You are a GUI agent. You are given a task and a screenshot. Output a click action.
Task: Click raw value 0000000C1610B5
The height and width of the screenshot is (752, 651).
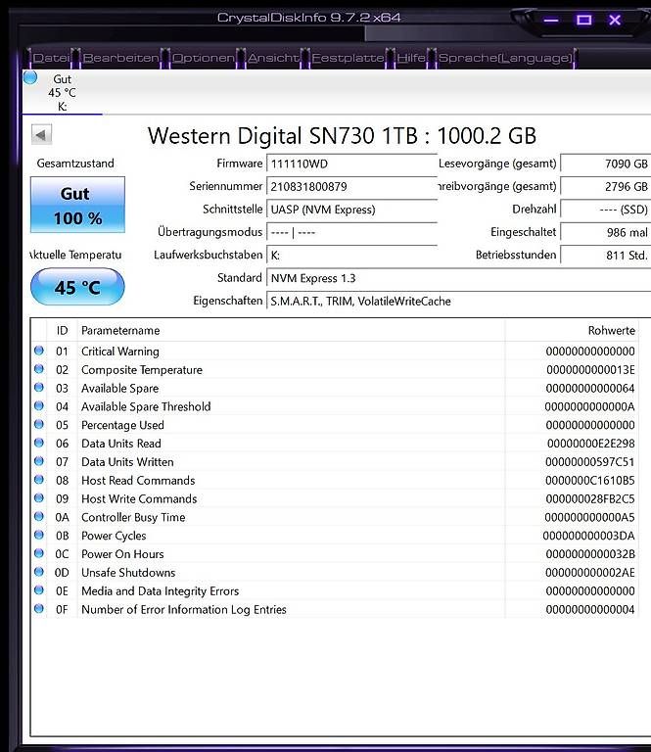(590, 481)
